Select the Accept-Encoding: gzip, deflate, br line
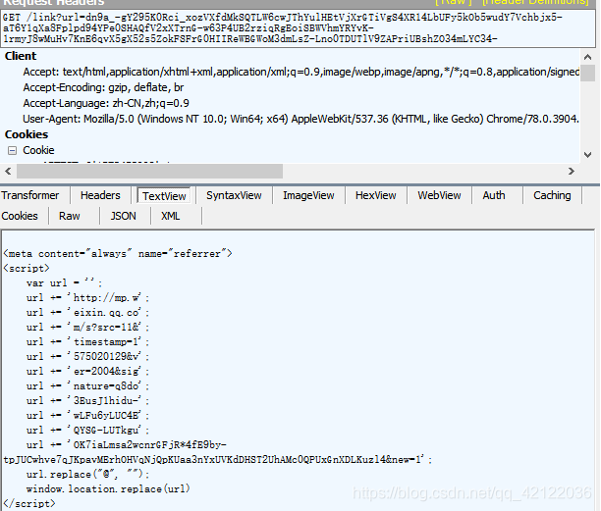 103,87
